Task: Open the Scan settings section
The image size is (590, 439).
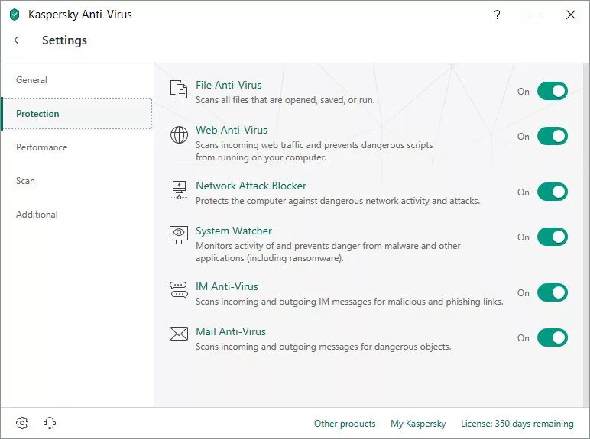Action: 25,181
